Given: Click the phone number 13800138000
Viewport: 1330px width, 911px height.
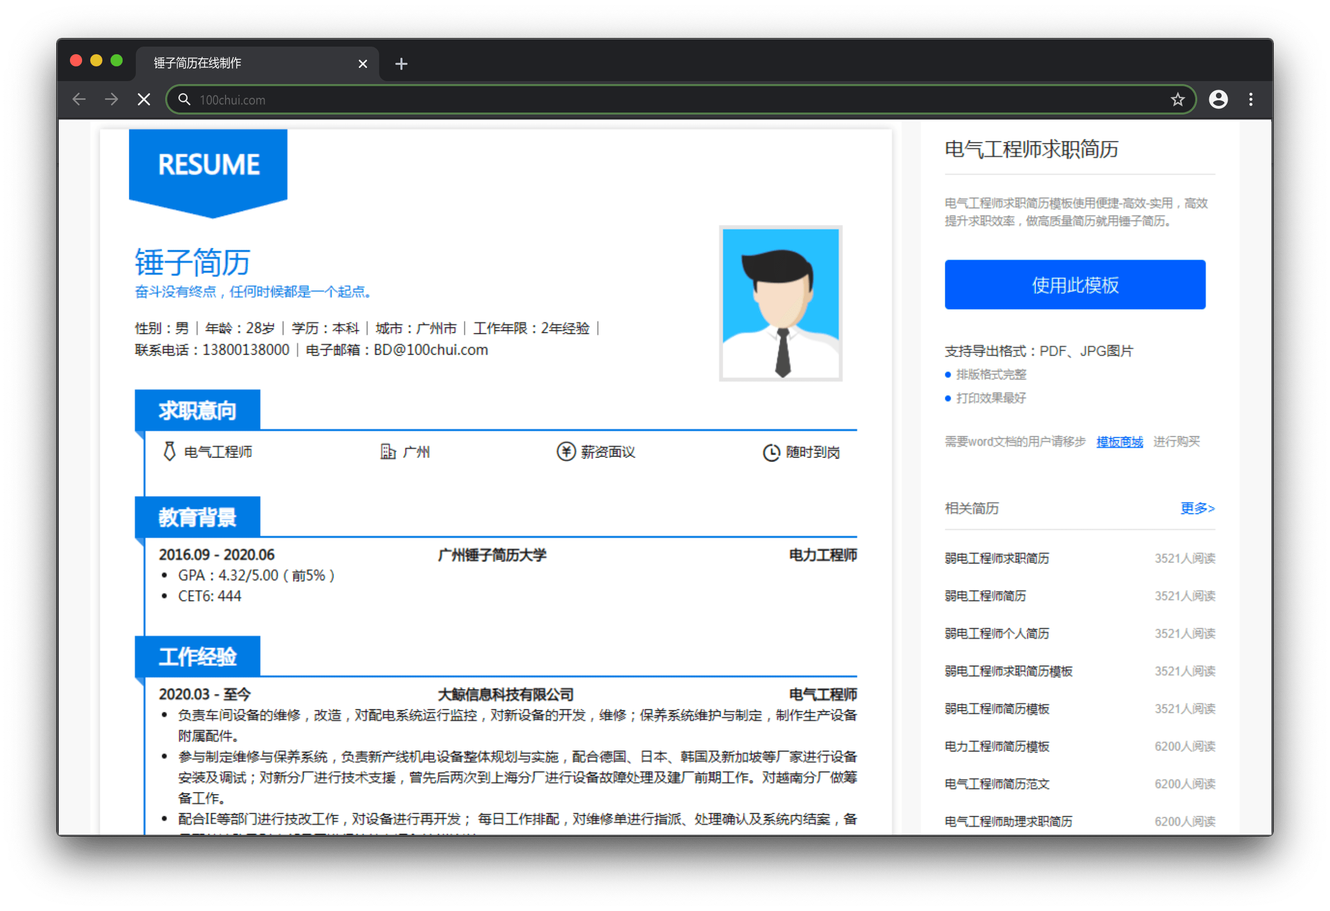Looking at the screenshot, I should tap(245, 350).
